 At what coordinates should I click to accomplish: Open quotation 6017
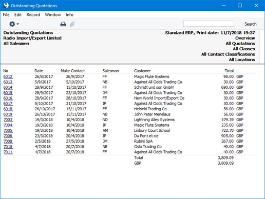[x=8, y=104]
